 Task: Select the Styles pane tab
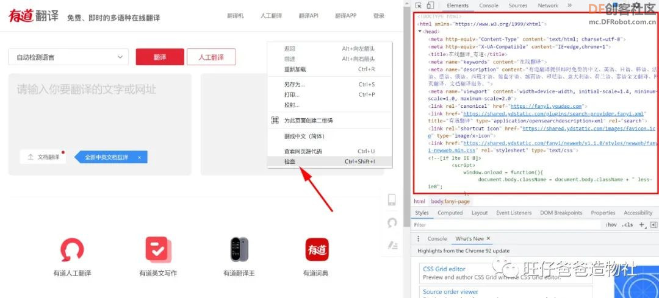point(422,213)
